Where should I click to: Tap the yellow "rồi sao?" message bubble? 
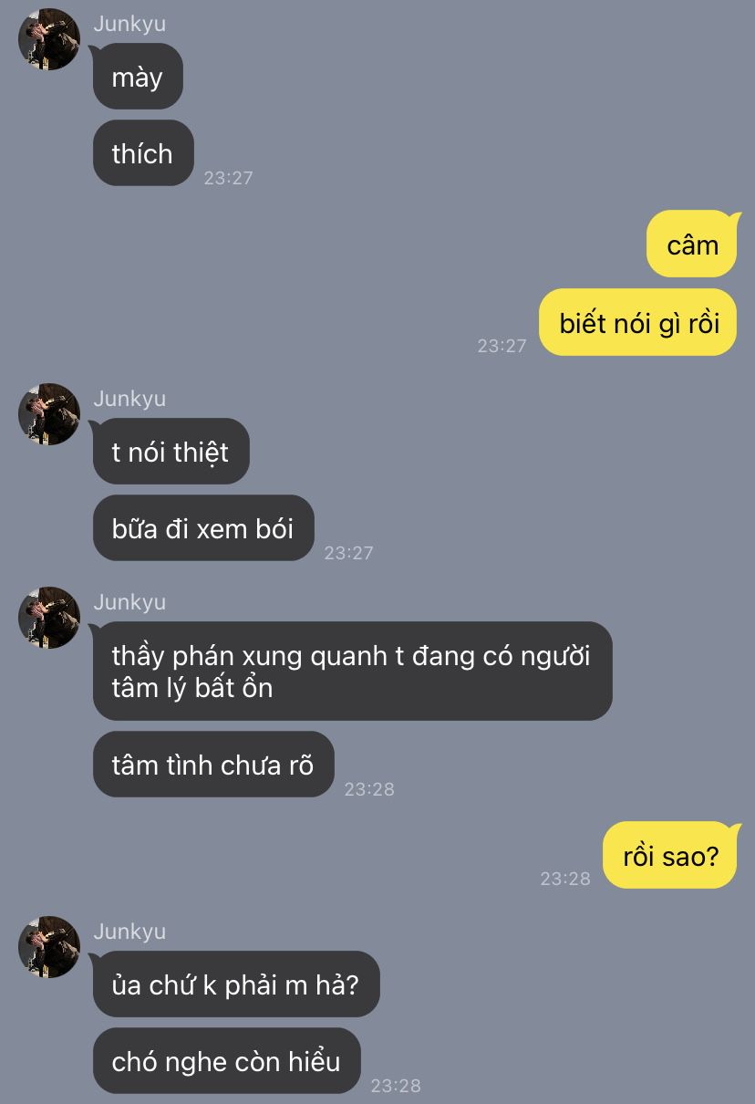[670, 856]
